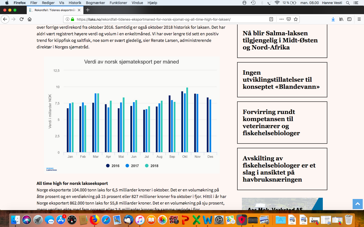Open article about Salma-laksen in Midt-Østen

pyautogui.click(x=280, y=40)
